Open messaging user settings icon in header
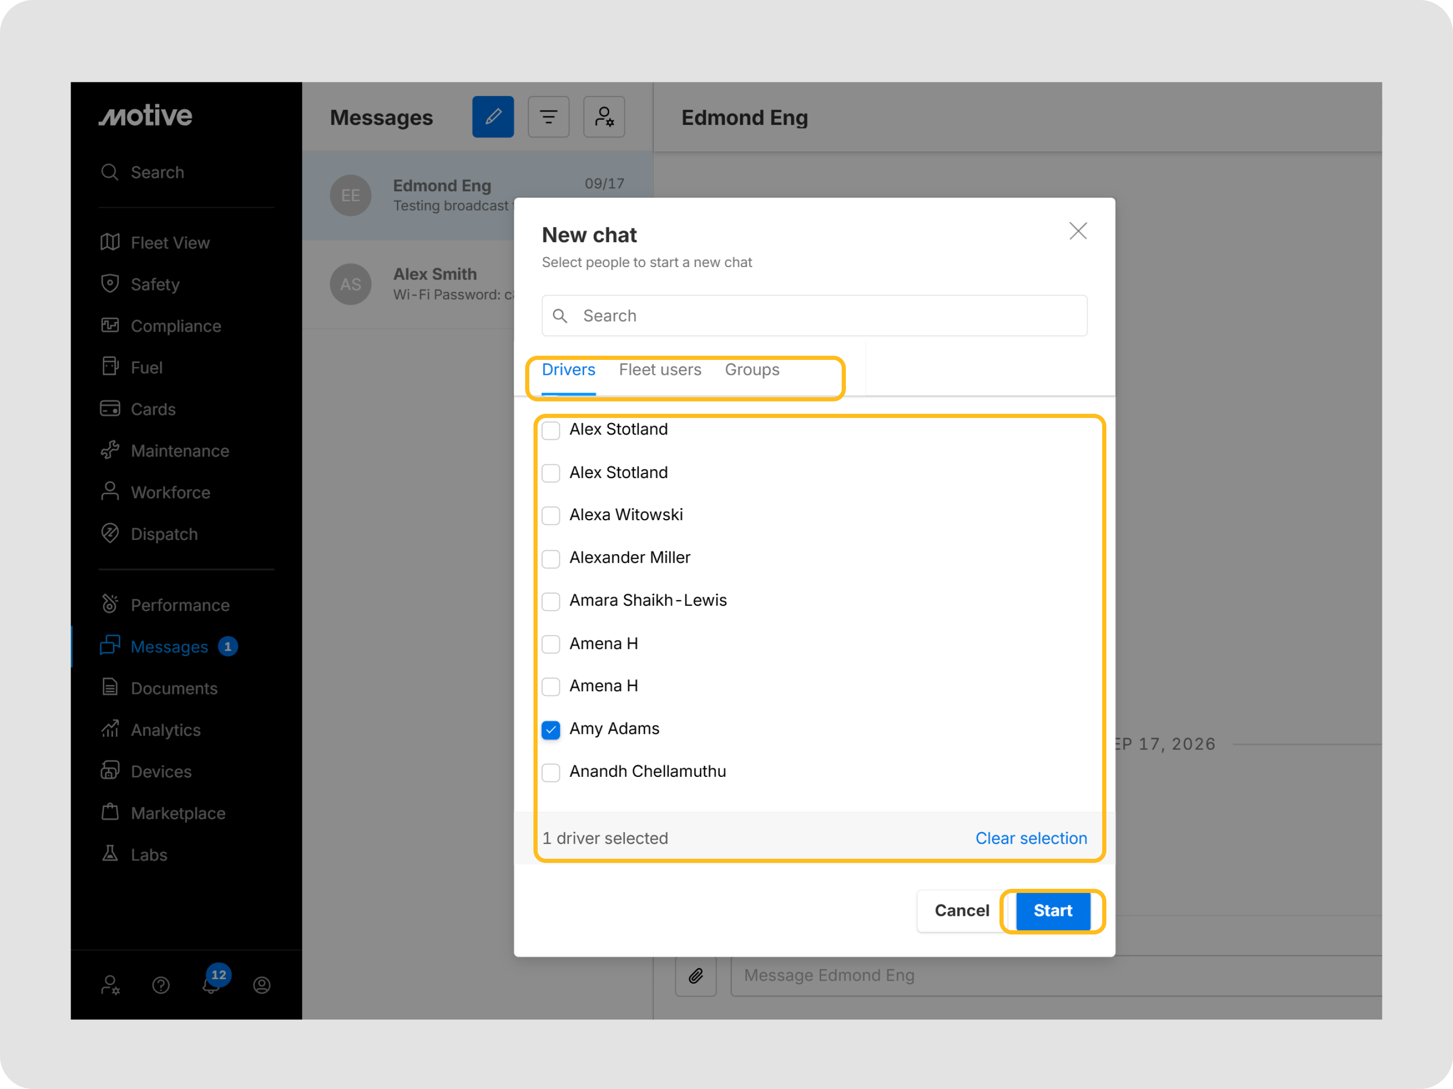 pyautogui.click(x=604, y=117)
